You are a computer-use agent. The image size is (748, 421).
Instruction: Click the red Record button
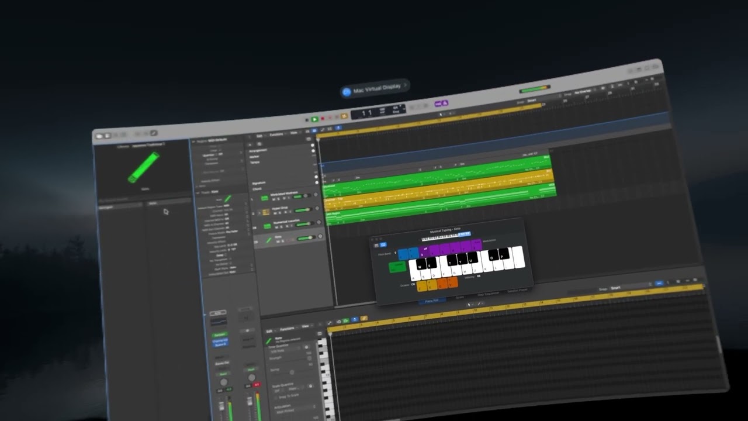point(323,119)
